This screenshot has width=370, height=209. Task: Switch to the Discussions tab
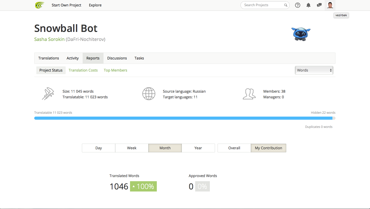point(117,58)
